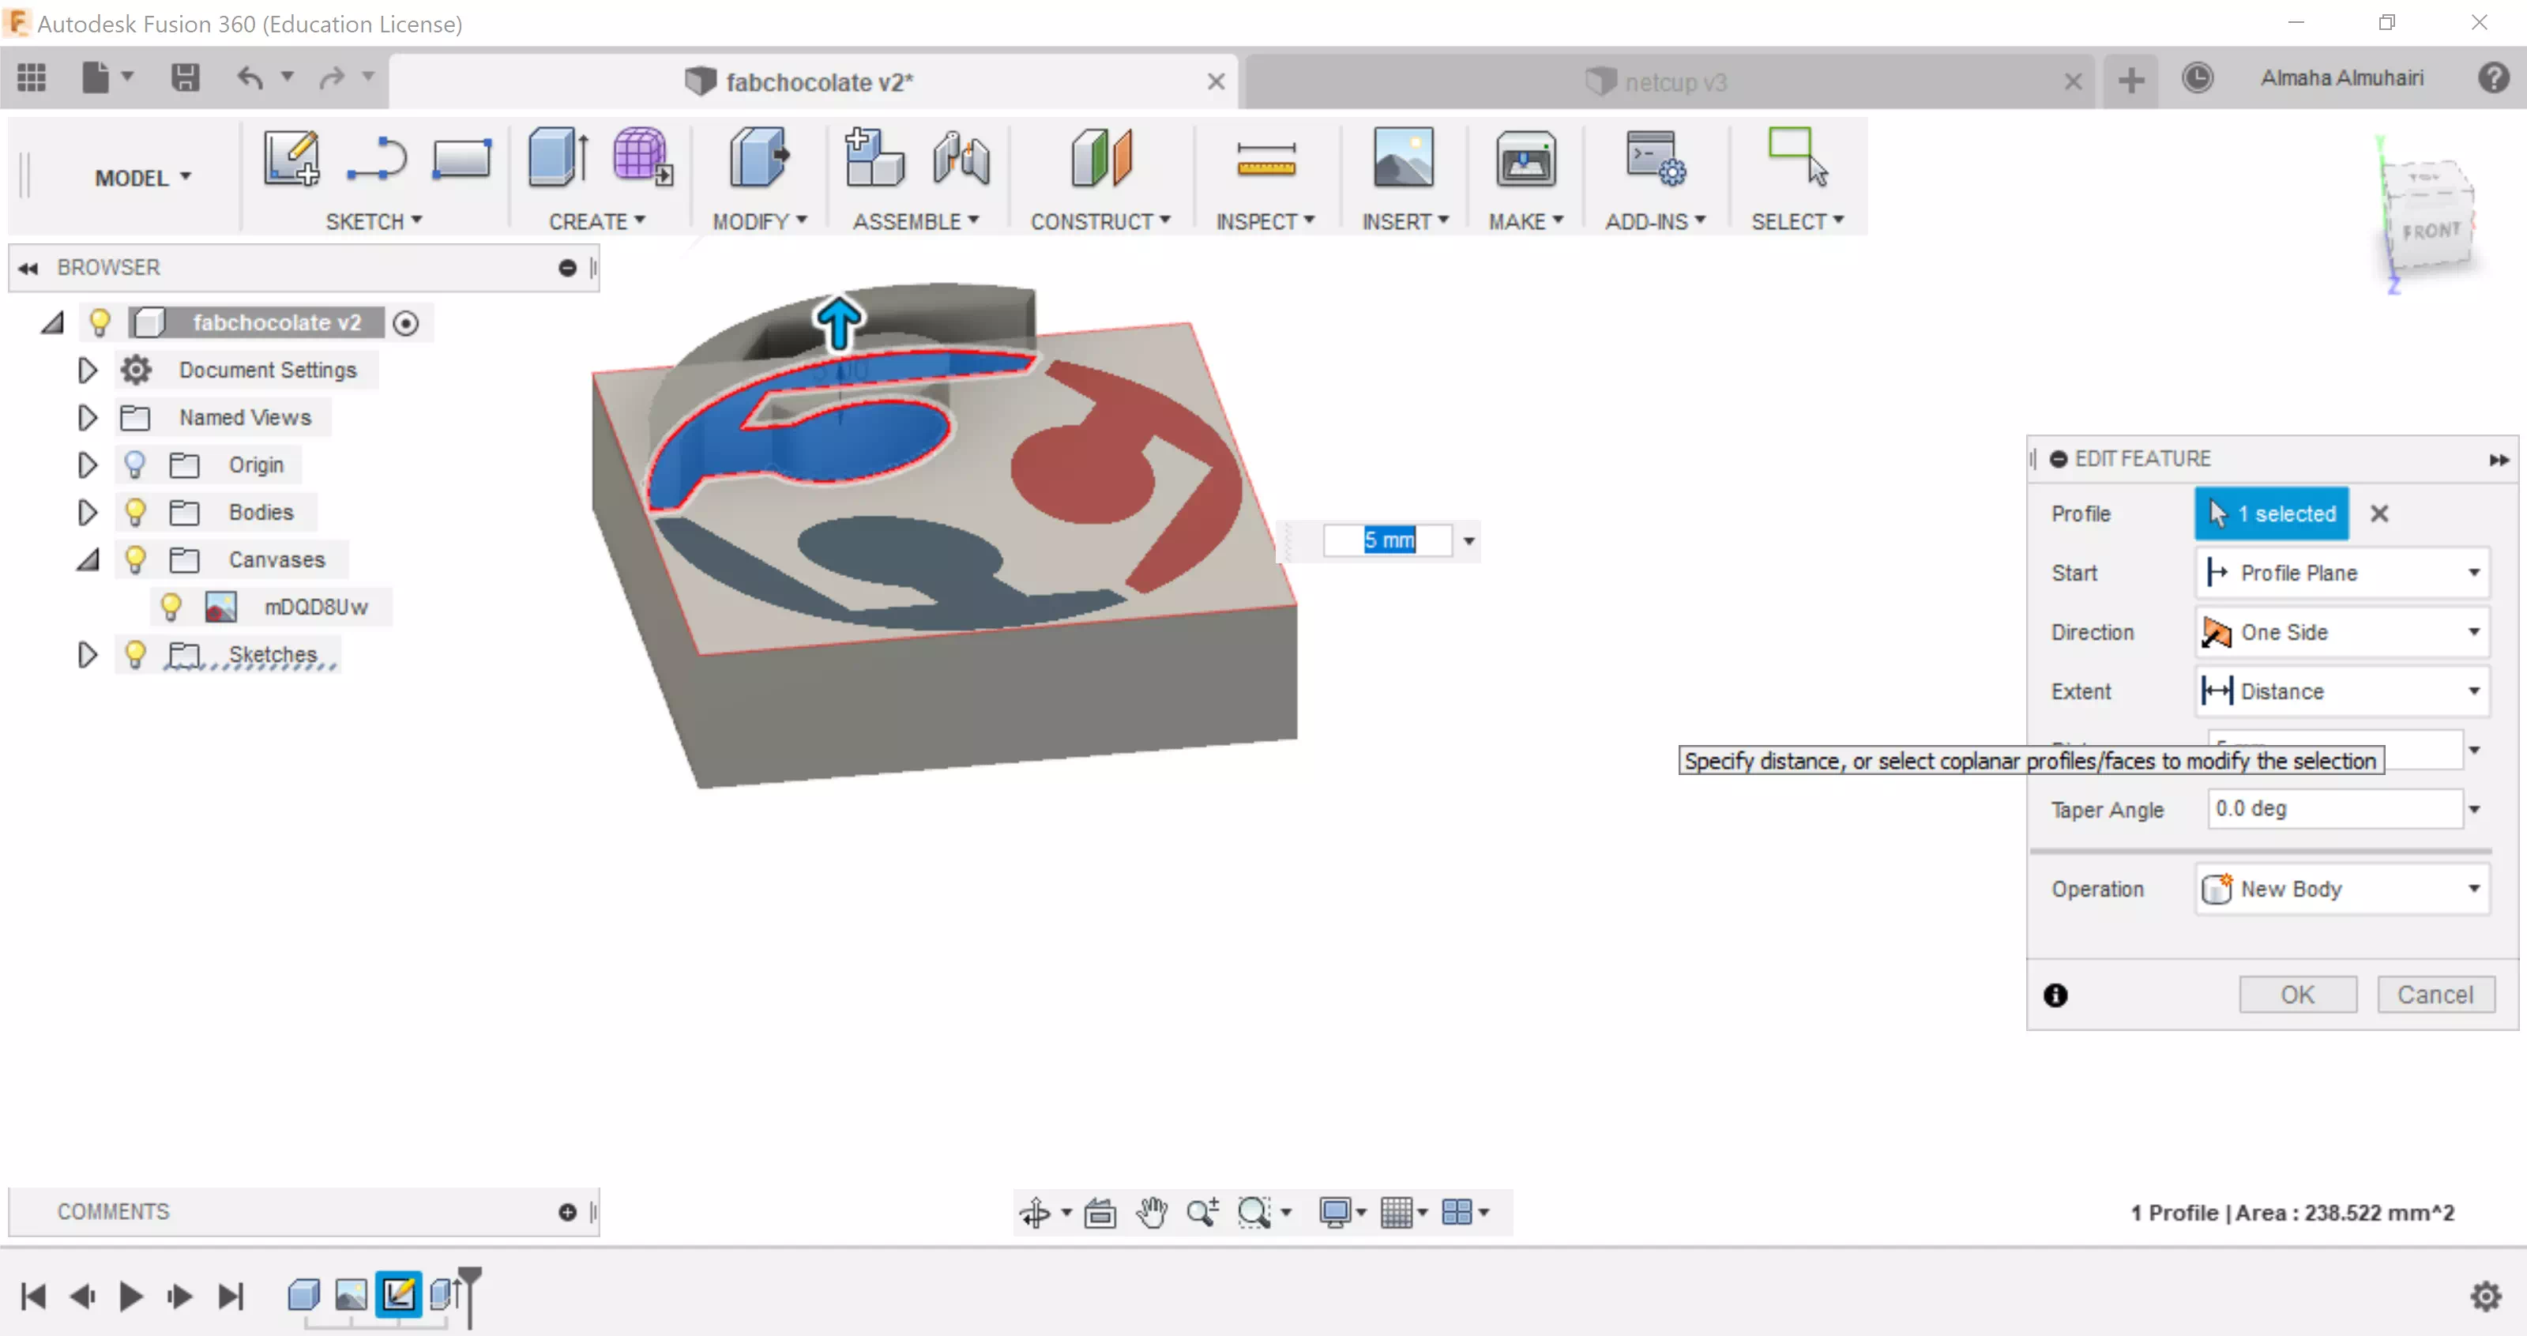Screen dimensions: 2527x1336
Task: Select the Extrude tool in Create
Action: tap(558, 158)
